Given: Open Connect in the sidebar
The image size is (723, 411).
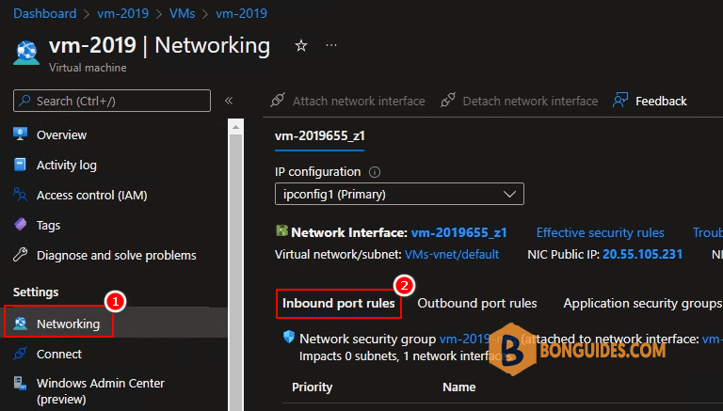Looking at the screenshot, I should pyautogui.click(x=59, y=354).
